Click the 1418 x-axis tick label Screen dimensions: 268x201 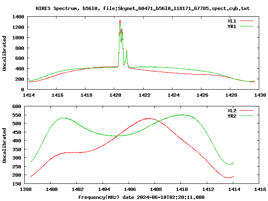click(x=86, y=95)
